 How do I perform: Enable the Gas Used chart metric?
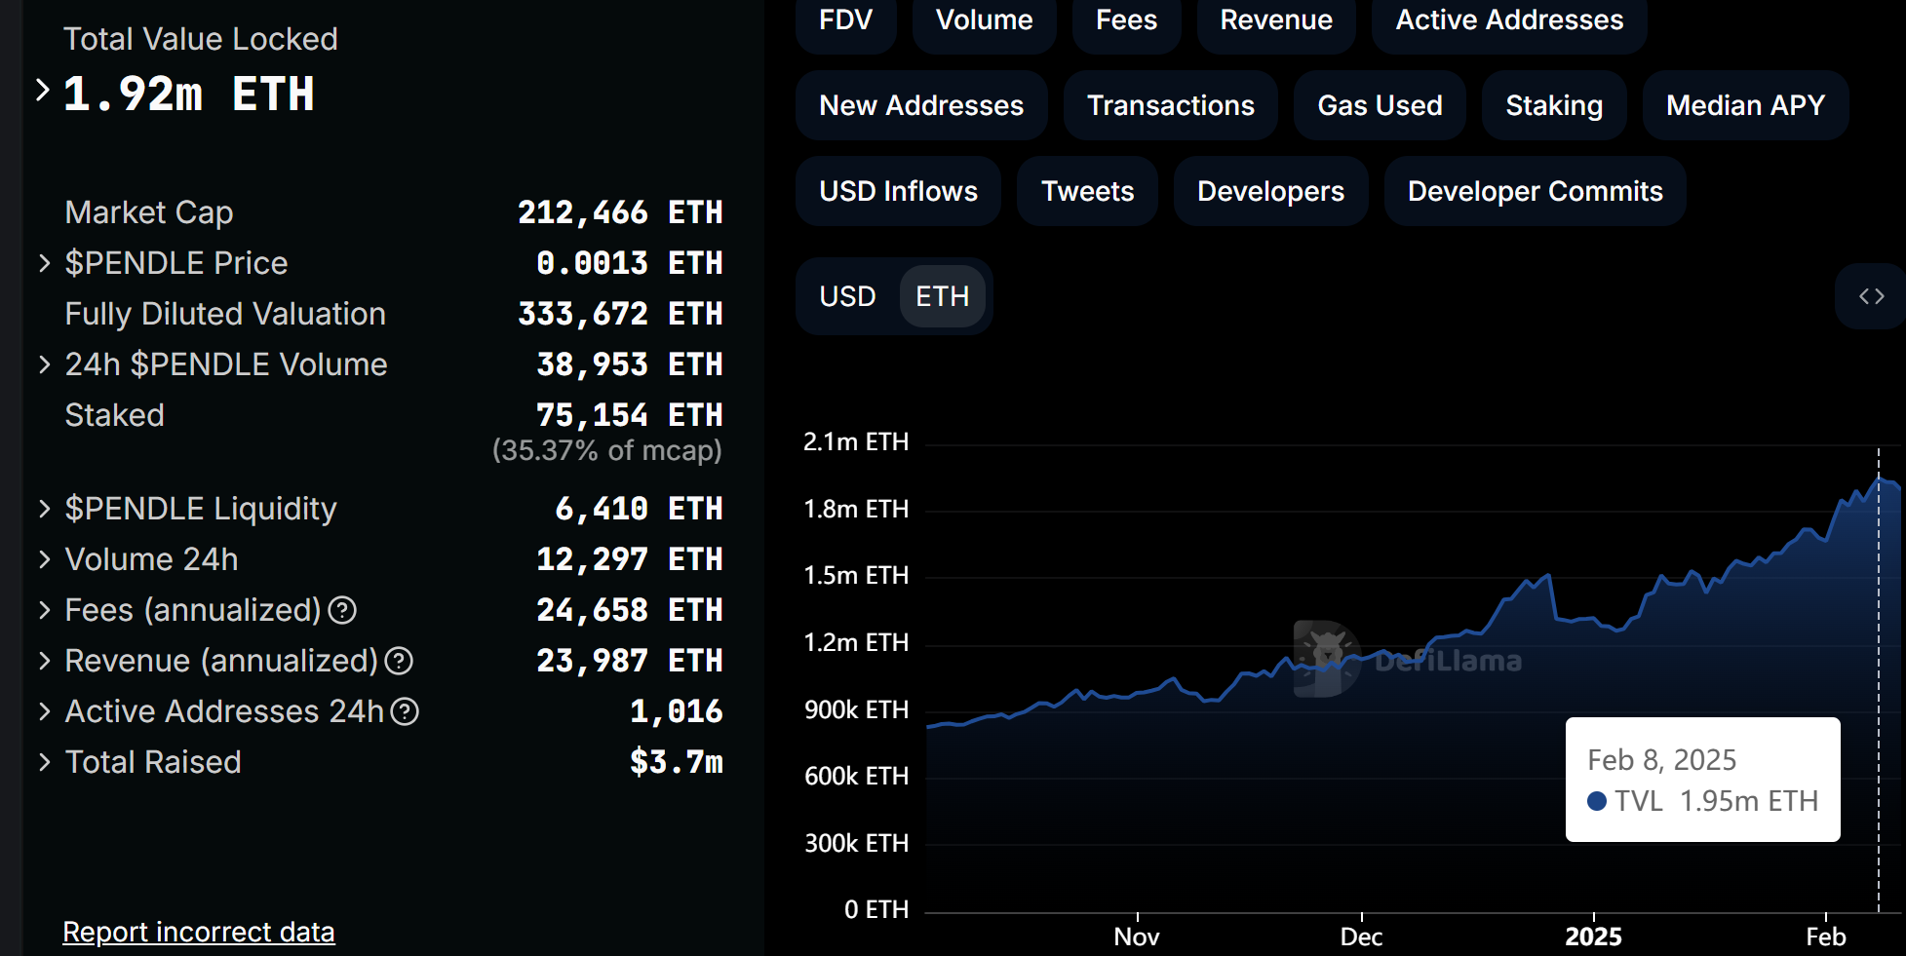1379,105
